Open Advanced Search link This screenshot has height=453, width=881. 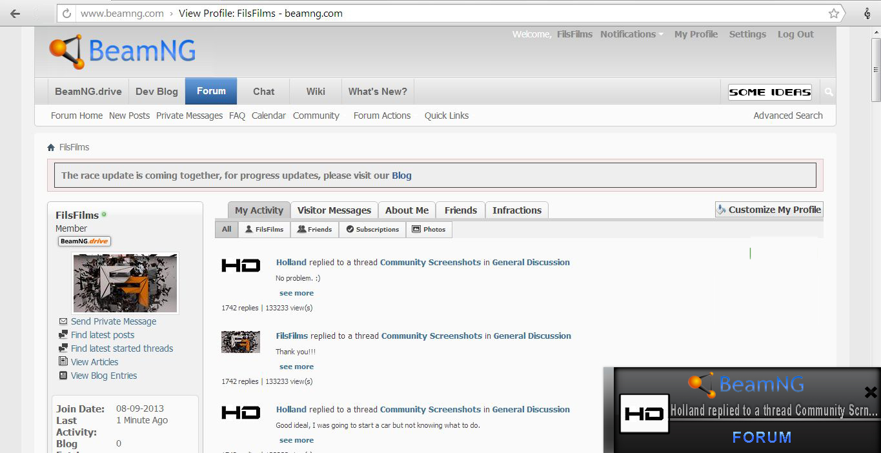(x=788, y=116)
